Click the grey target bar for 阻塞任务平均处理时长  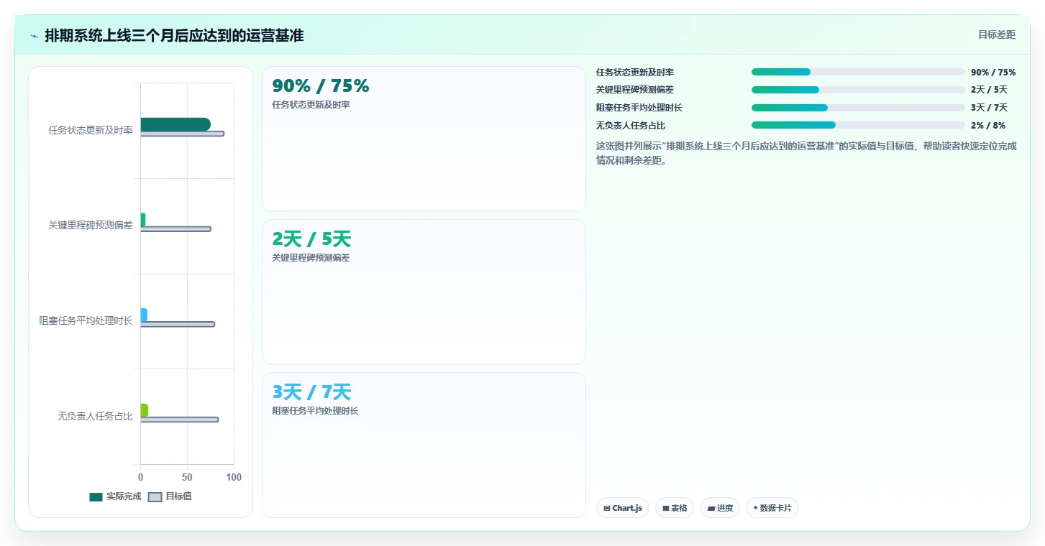coord(178,325)
